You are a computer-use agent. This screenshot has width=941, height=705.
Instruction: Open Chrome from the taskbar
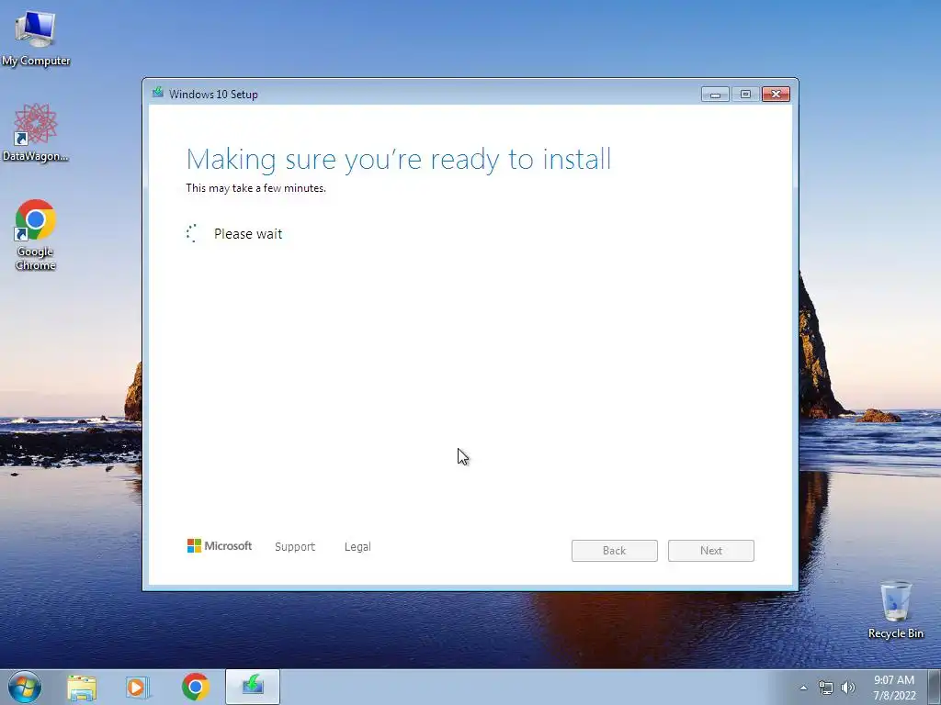(195, 687)
